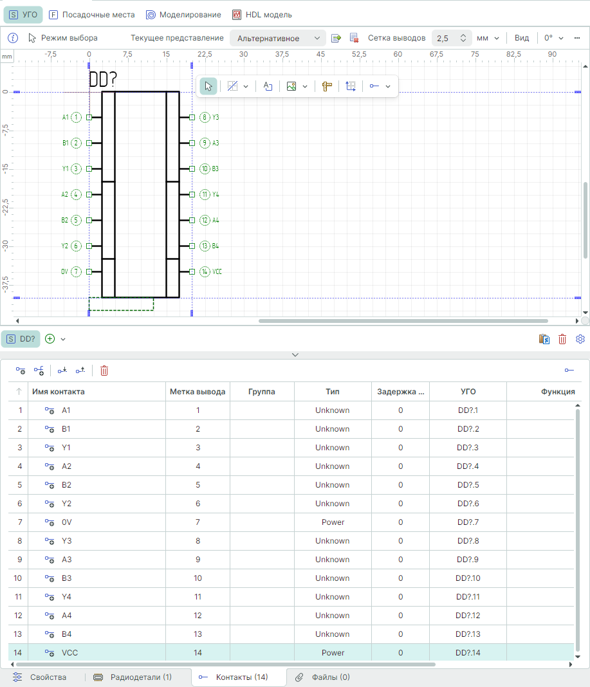Expand the 0° rotation dropdown
The image size is (590, 687).
[x=553, y=38]
